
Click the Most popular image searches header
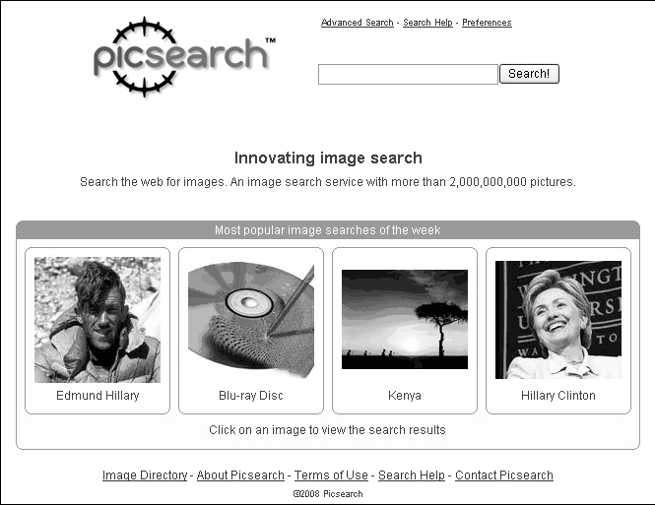pyautogui.click(x=328, y=230)
